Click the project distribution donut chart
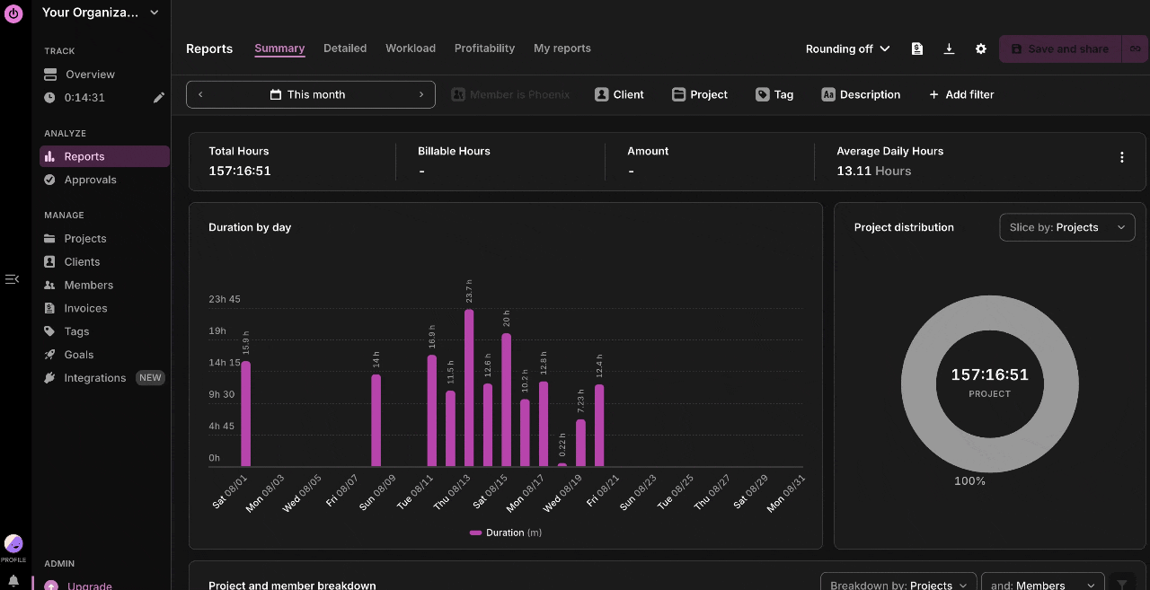Image resolution: width=1150 pixels, height=590 pixels. click(990, 382)
